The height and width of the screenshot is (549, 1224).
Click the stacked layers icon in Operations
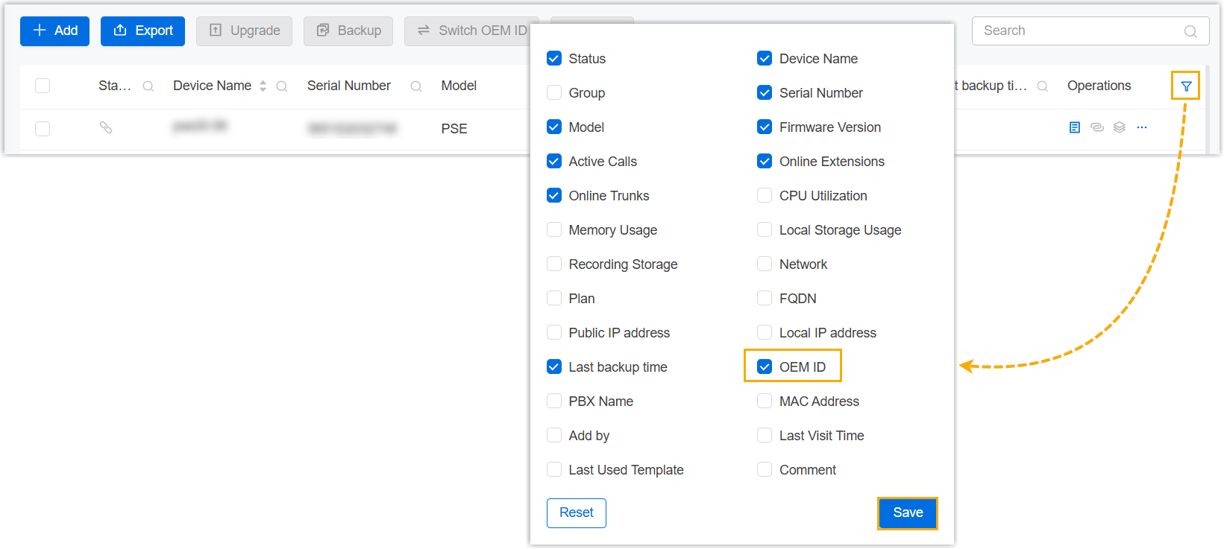(1119, 127)
